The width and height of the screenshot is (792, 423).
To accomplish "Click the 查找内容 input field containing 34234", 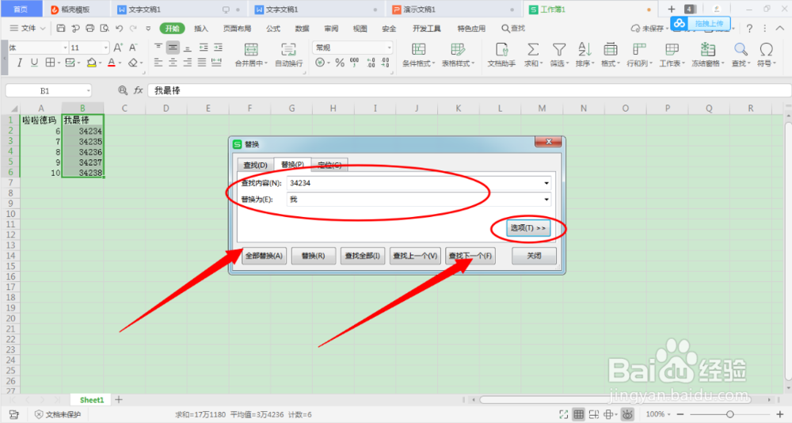I will [419, 183].
